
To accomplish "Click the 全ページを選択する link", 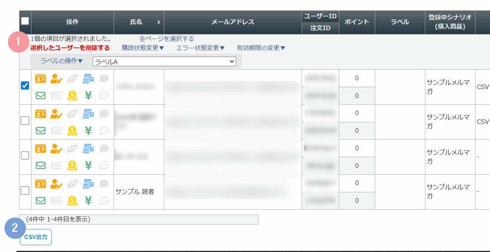I will point(167,39).
